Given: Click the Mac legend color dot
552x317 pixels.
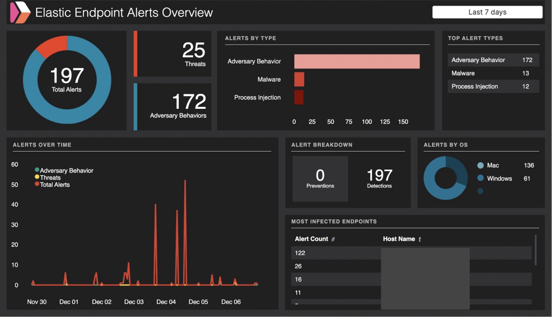Looking at the screenshot, I should [x=480, y=165].
